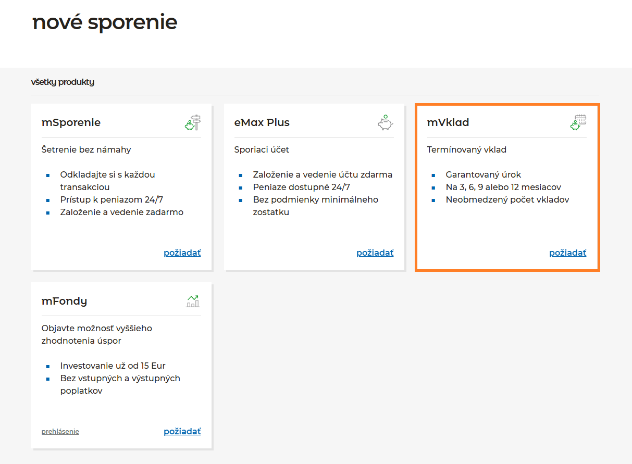Viewport: 632px width, 464px height.
Task: Click the mFondy growth chart icon
Action: 193,301
